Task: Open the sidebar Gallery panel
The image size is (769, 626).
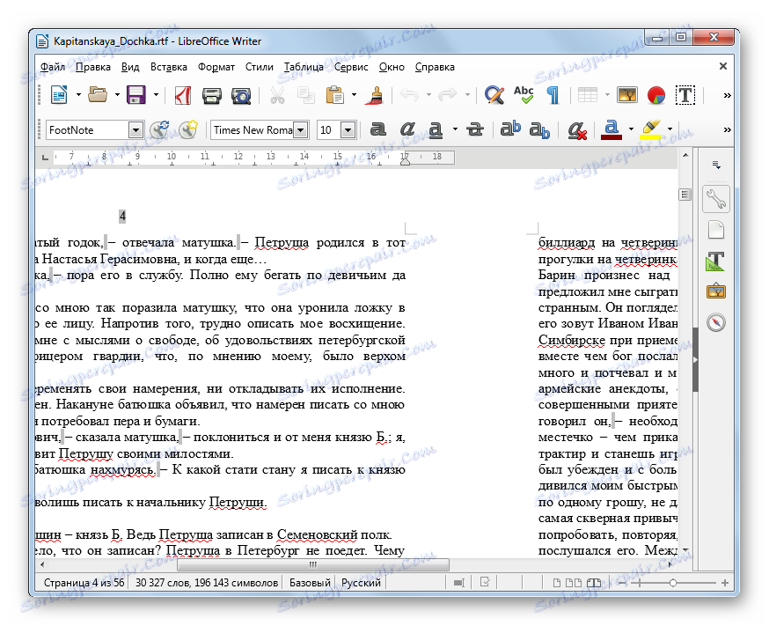Action: coord(716,291)
